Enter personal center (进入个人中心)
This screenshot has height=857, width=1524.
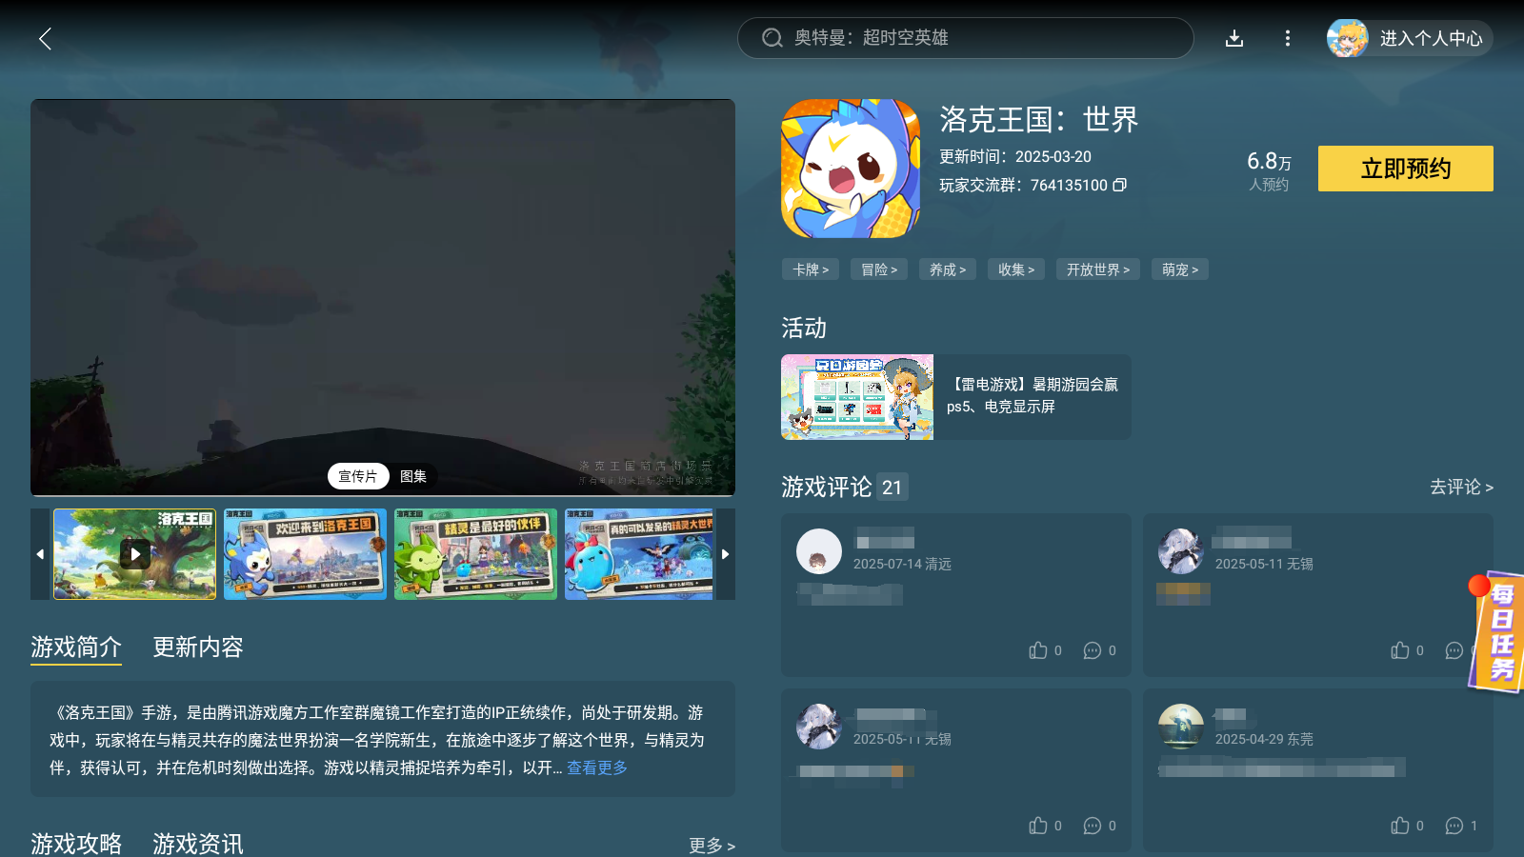1431,38
